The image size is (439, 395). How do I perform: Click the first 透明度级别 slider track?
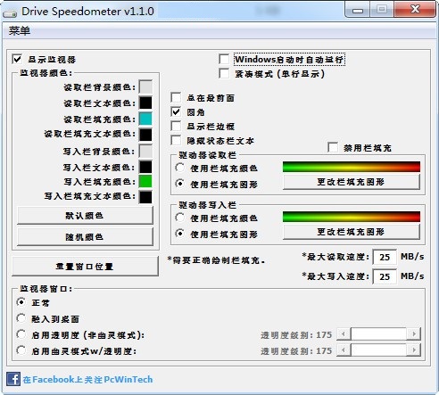(378, 334)
